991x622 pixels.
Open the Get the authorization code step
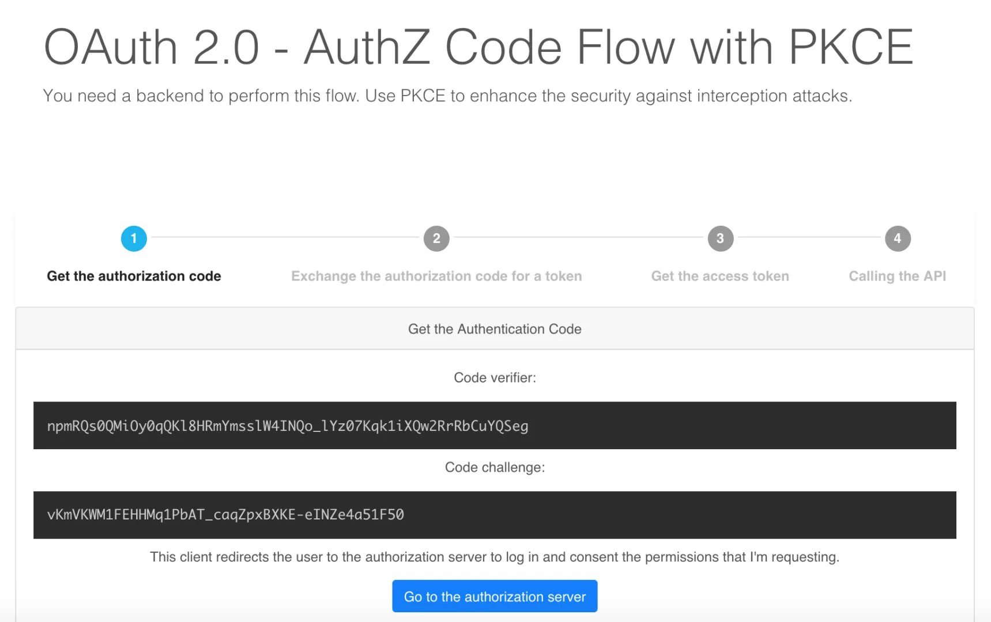point(134,276)
